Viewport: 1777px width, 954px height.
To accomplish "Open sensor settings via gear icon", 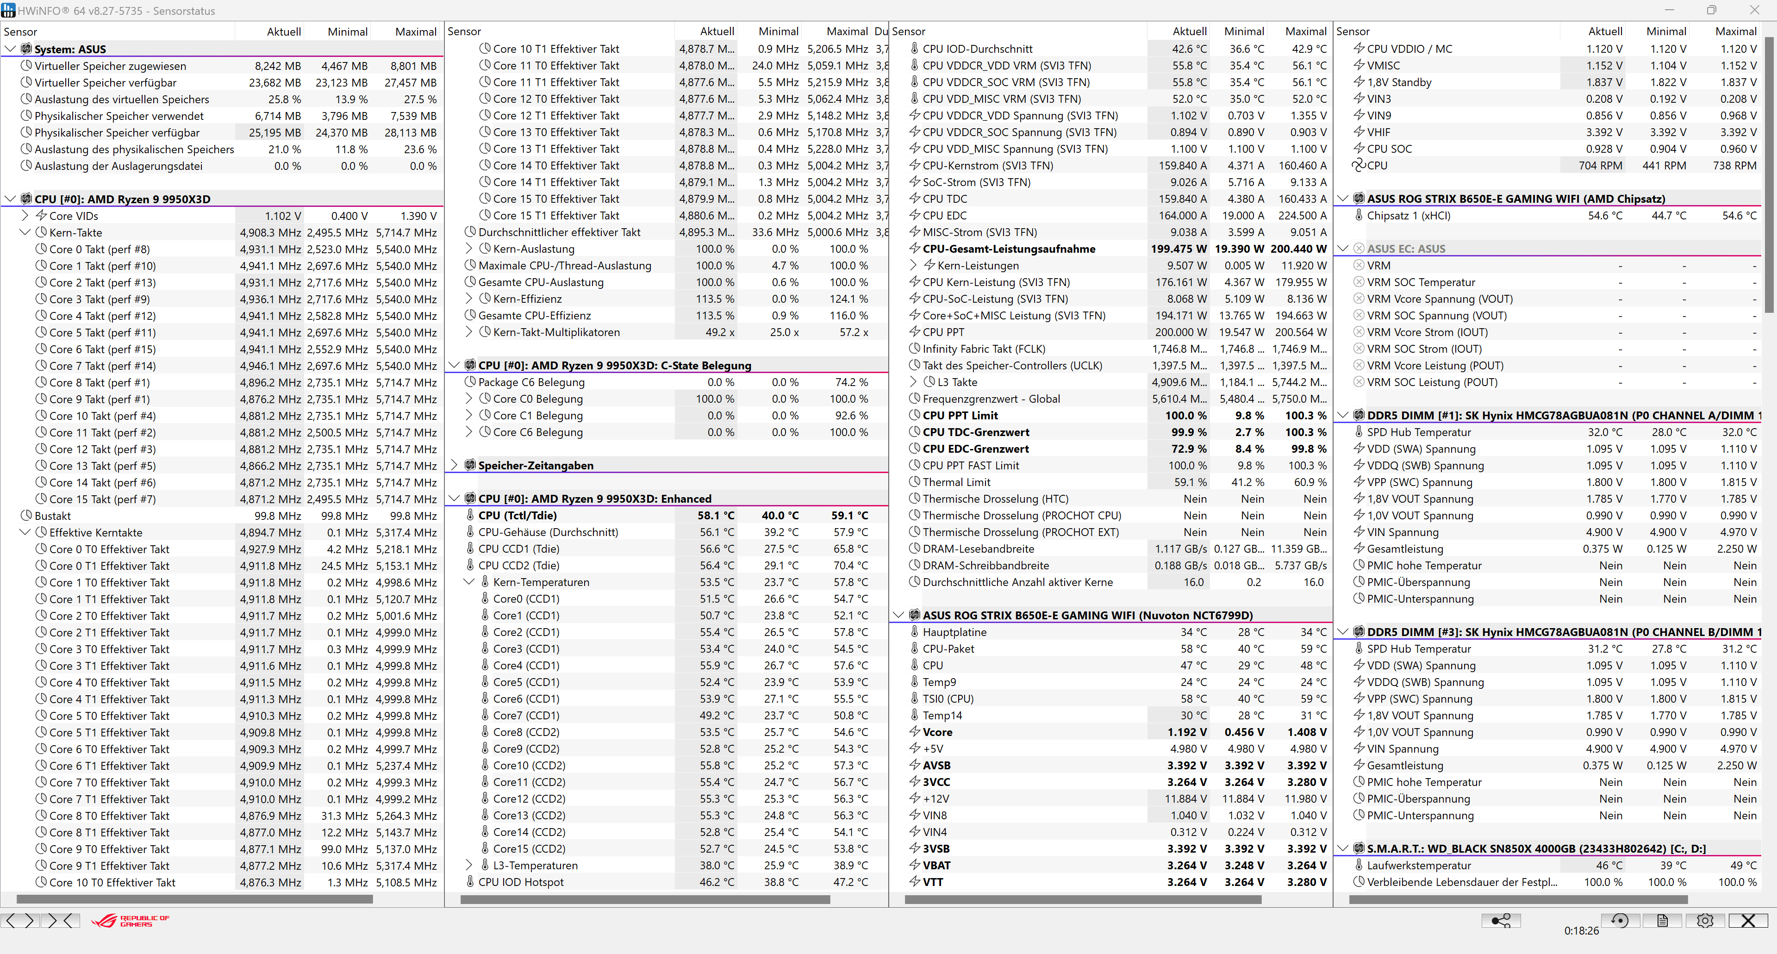I will (x=1705, y=920).
